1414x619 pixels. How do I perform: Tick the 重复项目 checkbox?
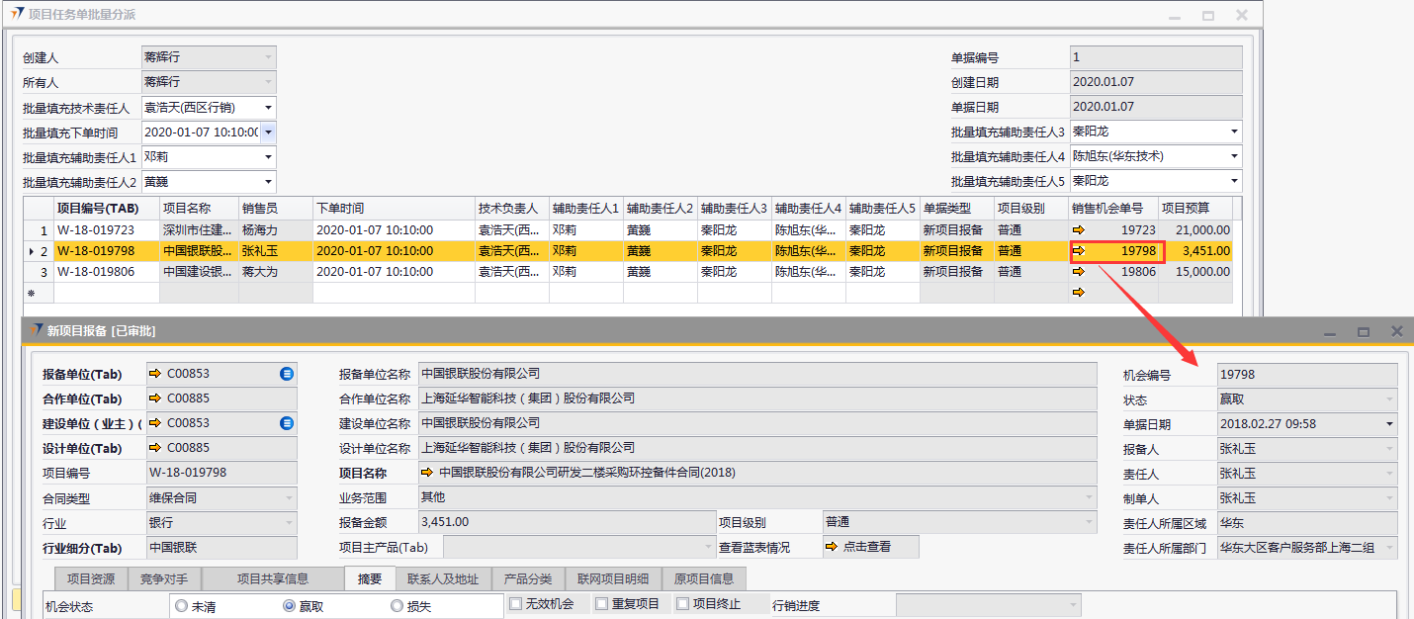click(x=602, y=603)
